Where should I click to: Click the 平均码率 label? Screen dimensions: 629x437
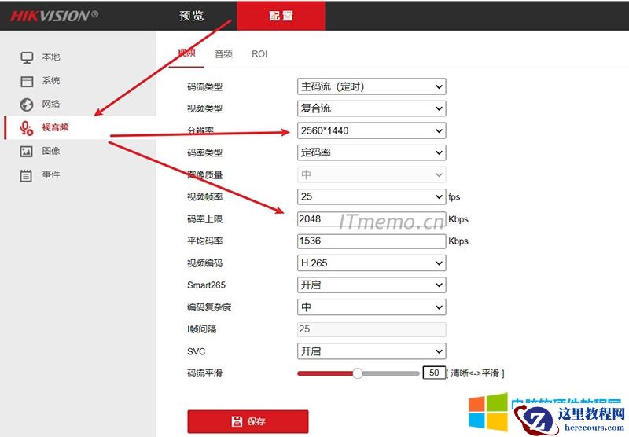point(204,241)
